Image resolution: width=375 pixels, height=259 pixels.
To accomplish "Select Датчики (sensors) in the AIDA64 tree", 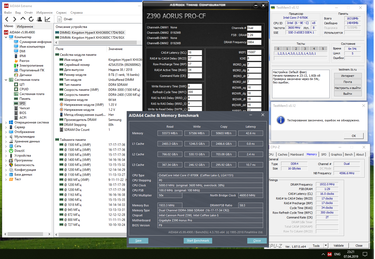I will click(x=25, y=75).
